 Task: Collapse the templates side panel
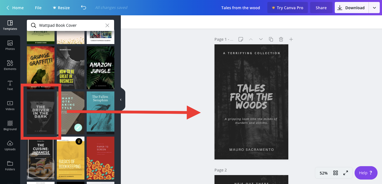pos(121,100)
